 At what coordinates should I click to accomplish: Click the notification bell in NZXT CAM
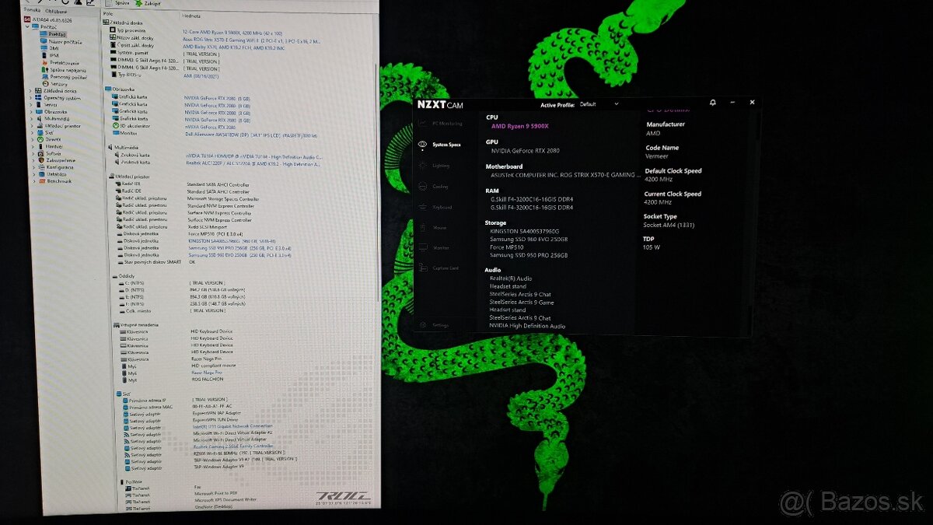click(712, 103)
